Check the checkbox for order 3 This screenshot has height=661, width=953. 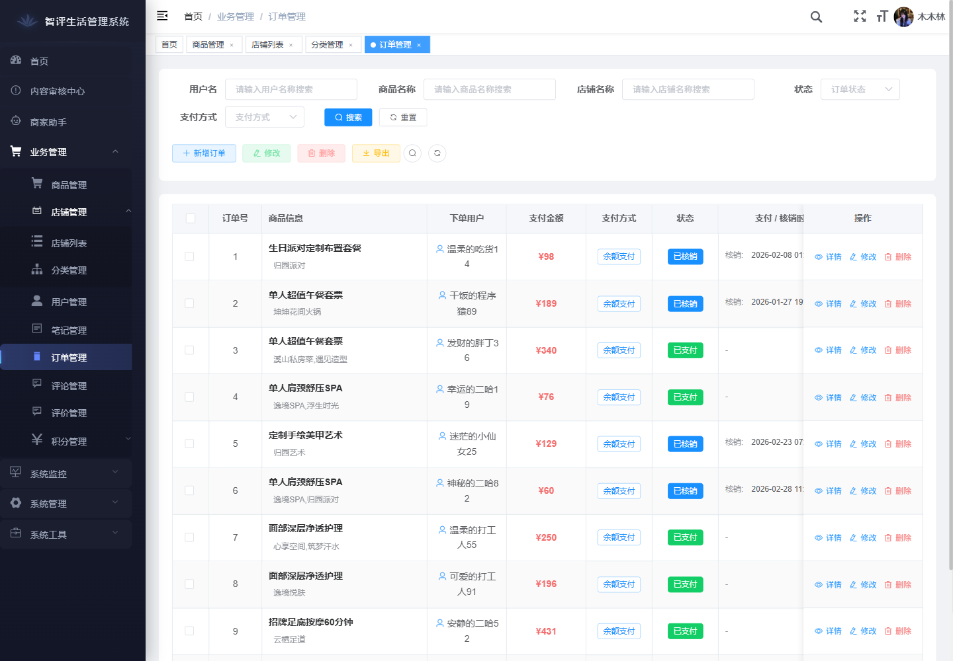[191, 350]
